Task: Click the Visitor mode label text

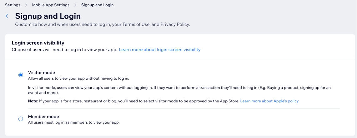Action: point(42,72)
